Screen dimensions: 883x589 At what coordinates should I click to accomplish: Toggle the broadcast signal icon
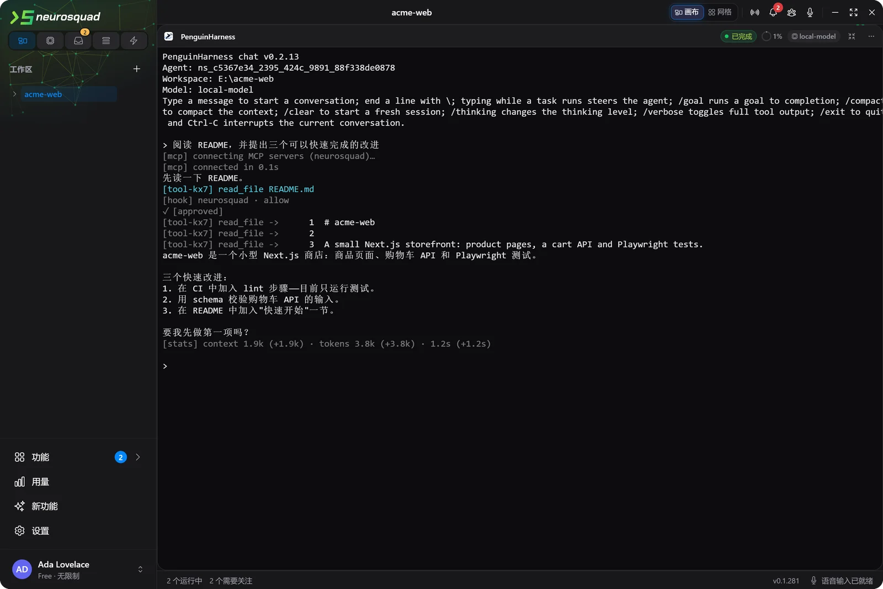click(754, 12)
